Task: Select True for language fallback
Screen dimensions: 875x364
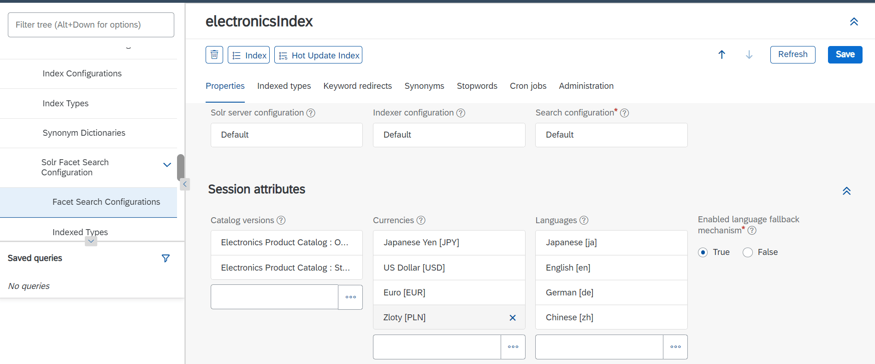Action: coord(703,252)
